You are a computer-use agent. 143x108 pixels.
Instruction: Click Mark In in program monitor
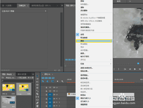point(114,69)
